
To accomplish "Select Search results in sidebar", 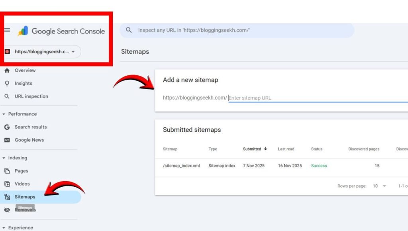I will [31, 127].
